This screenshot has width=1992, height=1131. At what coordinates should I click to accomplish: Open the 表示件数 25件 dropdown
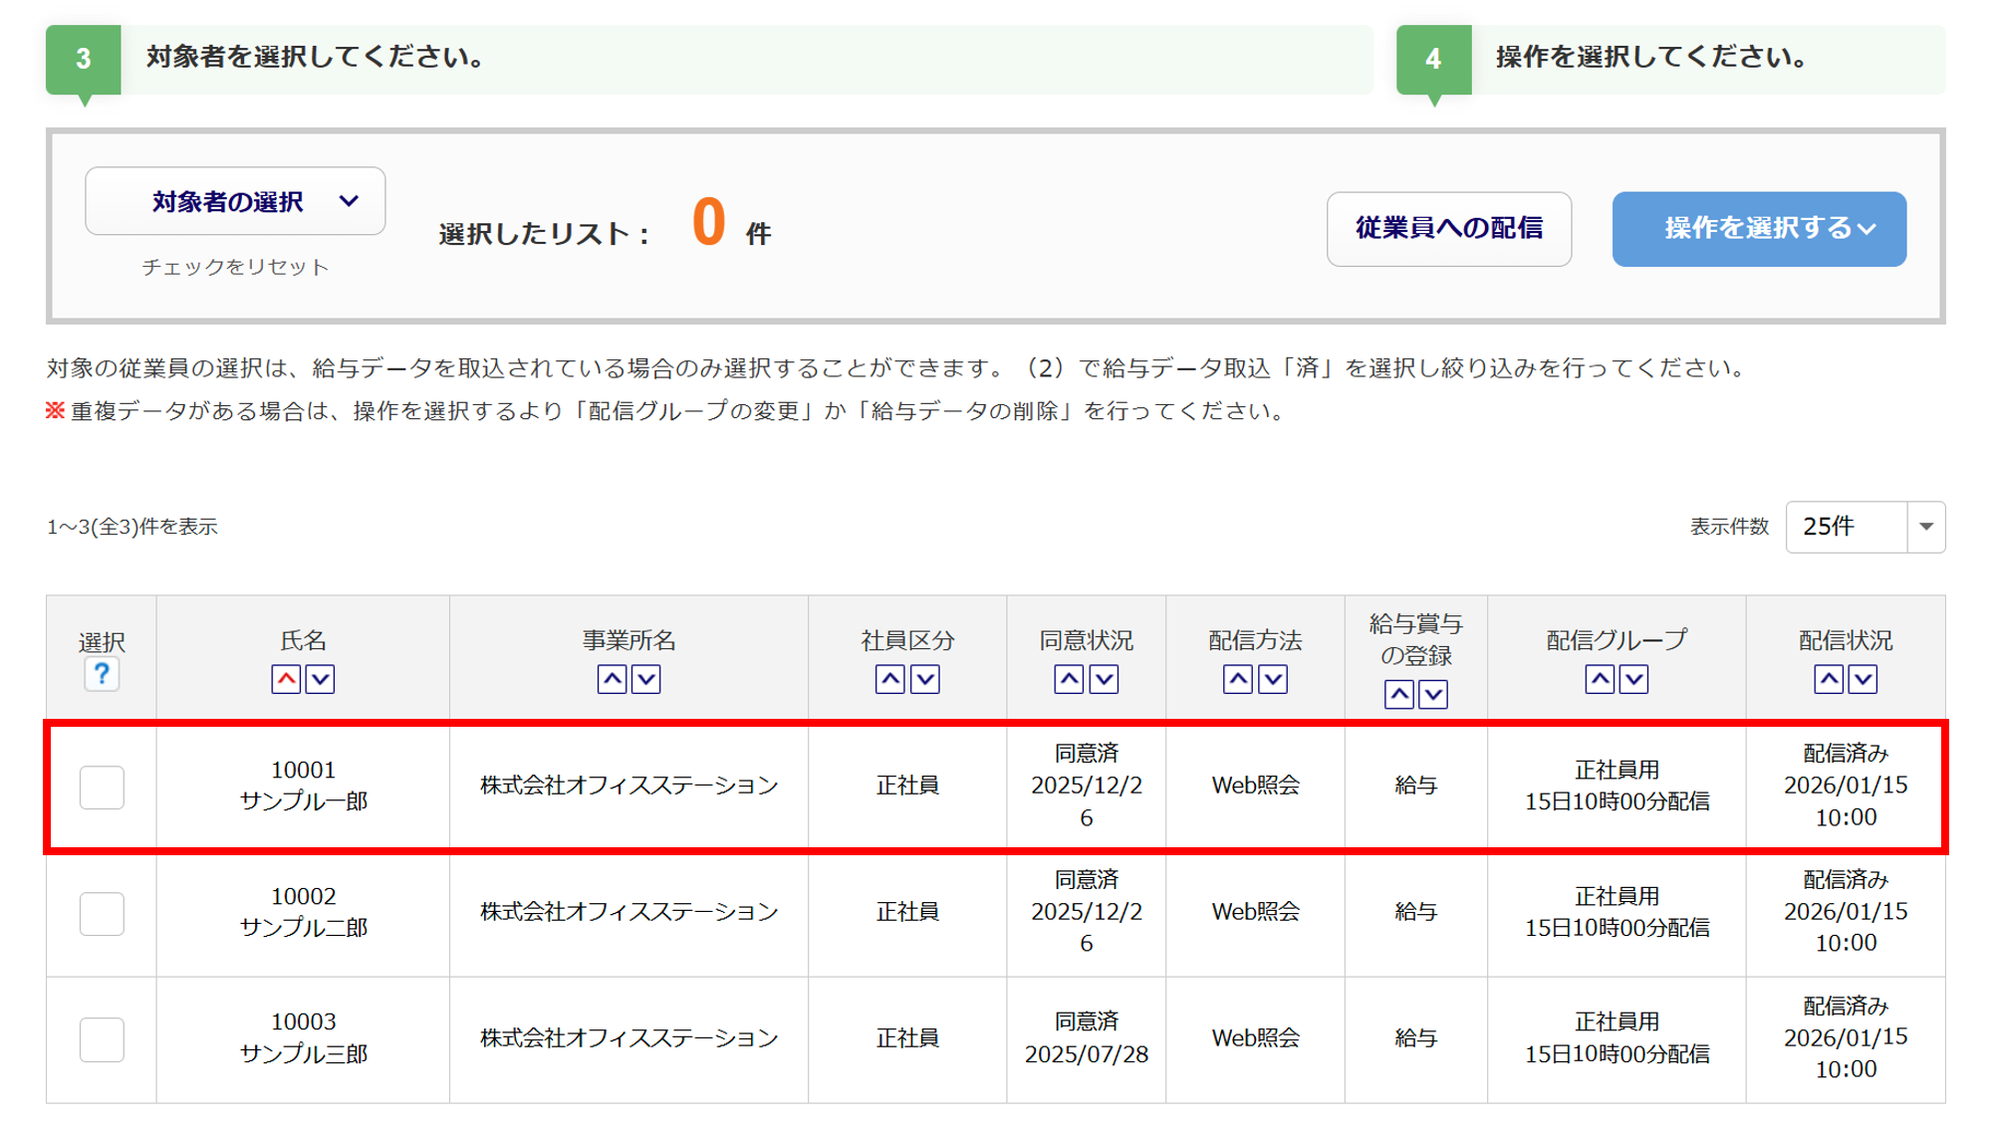(1865, 527)
